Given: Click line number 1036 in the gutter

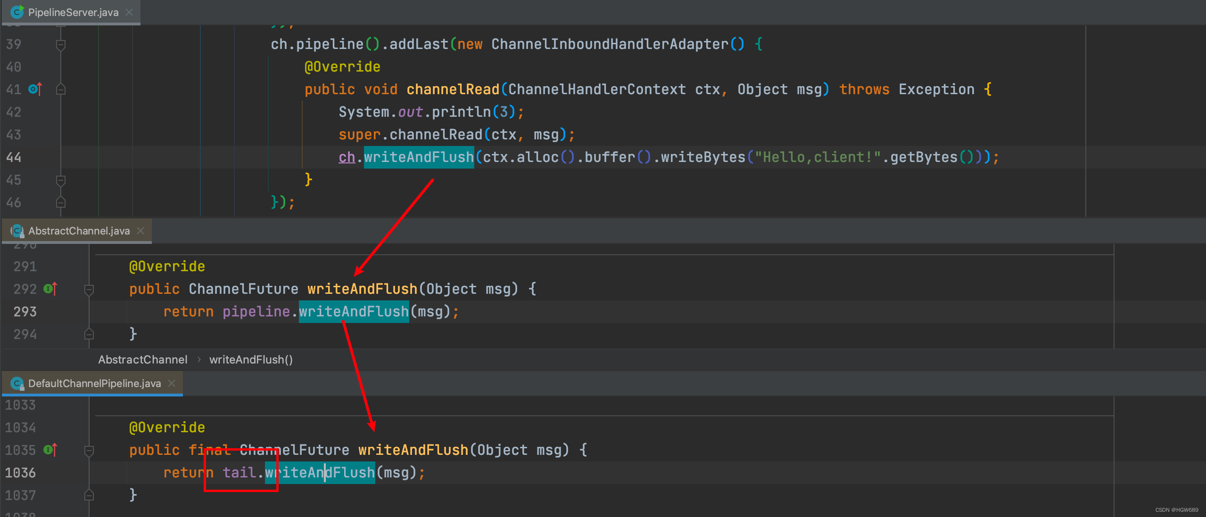Looking at the screenshot, I should click(x=20, y=473).
